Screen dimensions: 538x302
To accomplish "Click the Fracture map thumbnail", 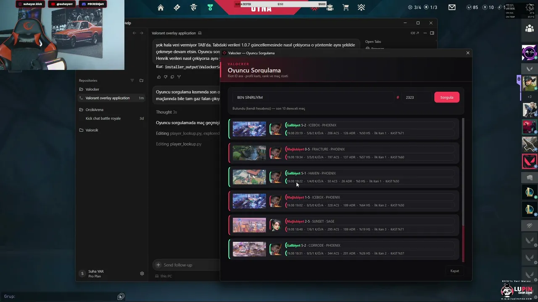I will pos(249,153).
